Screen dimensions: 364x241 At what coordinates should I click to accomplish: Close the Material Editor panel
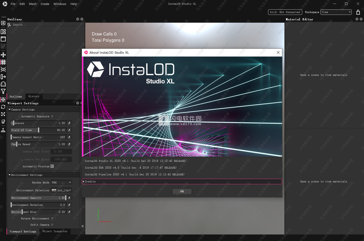(361, 19)
